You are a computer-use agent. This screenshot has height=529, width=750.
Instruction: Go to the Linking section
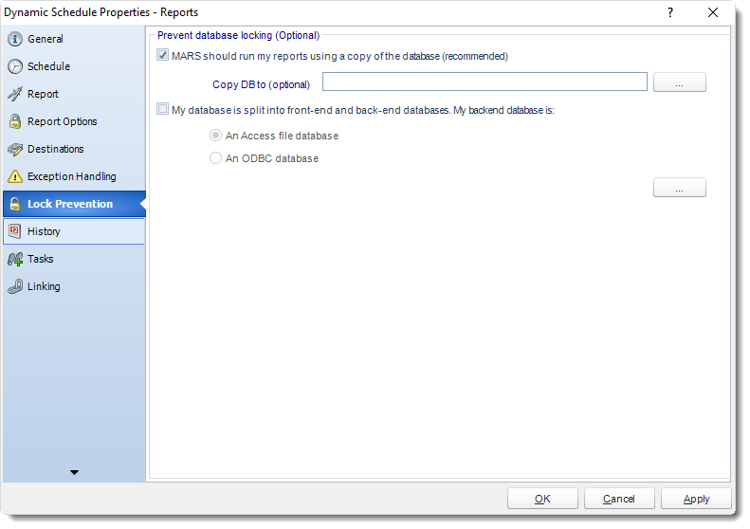(74, 286)
